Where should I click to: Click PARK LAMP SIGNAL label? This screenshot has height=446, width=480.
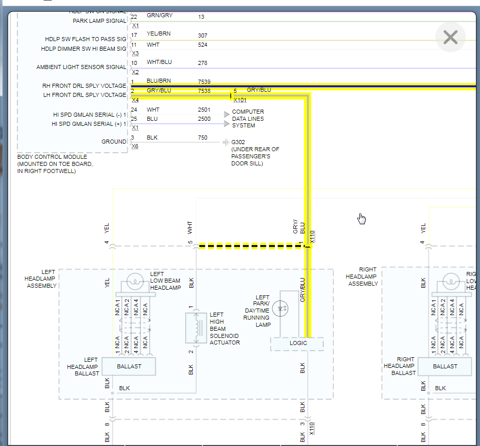coord(99,21)
